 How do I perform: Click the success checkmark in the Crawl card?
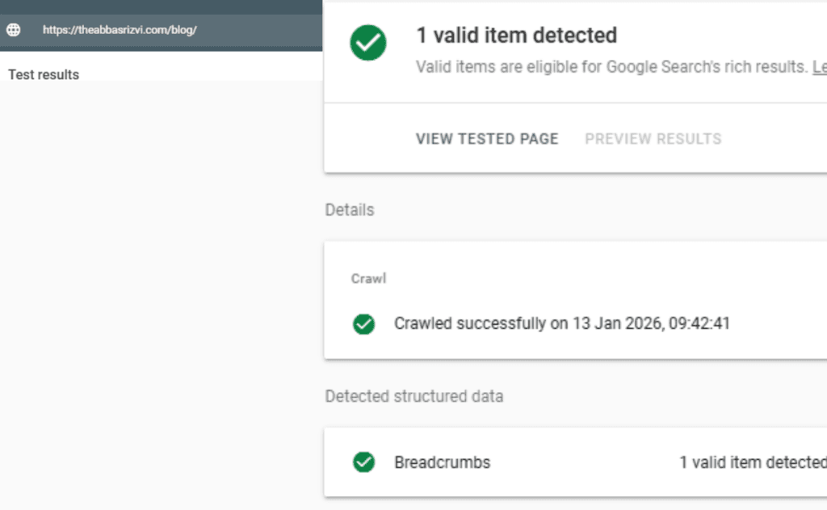363,323
